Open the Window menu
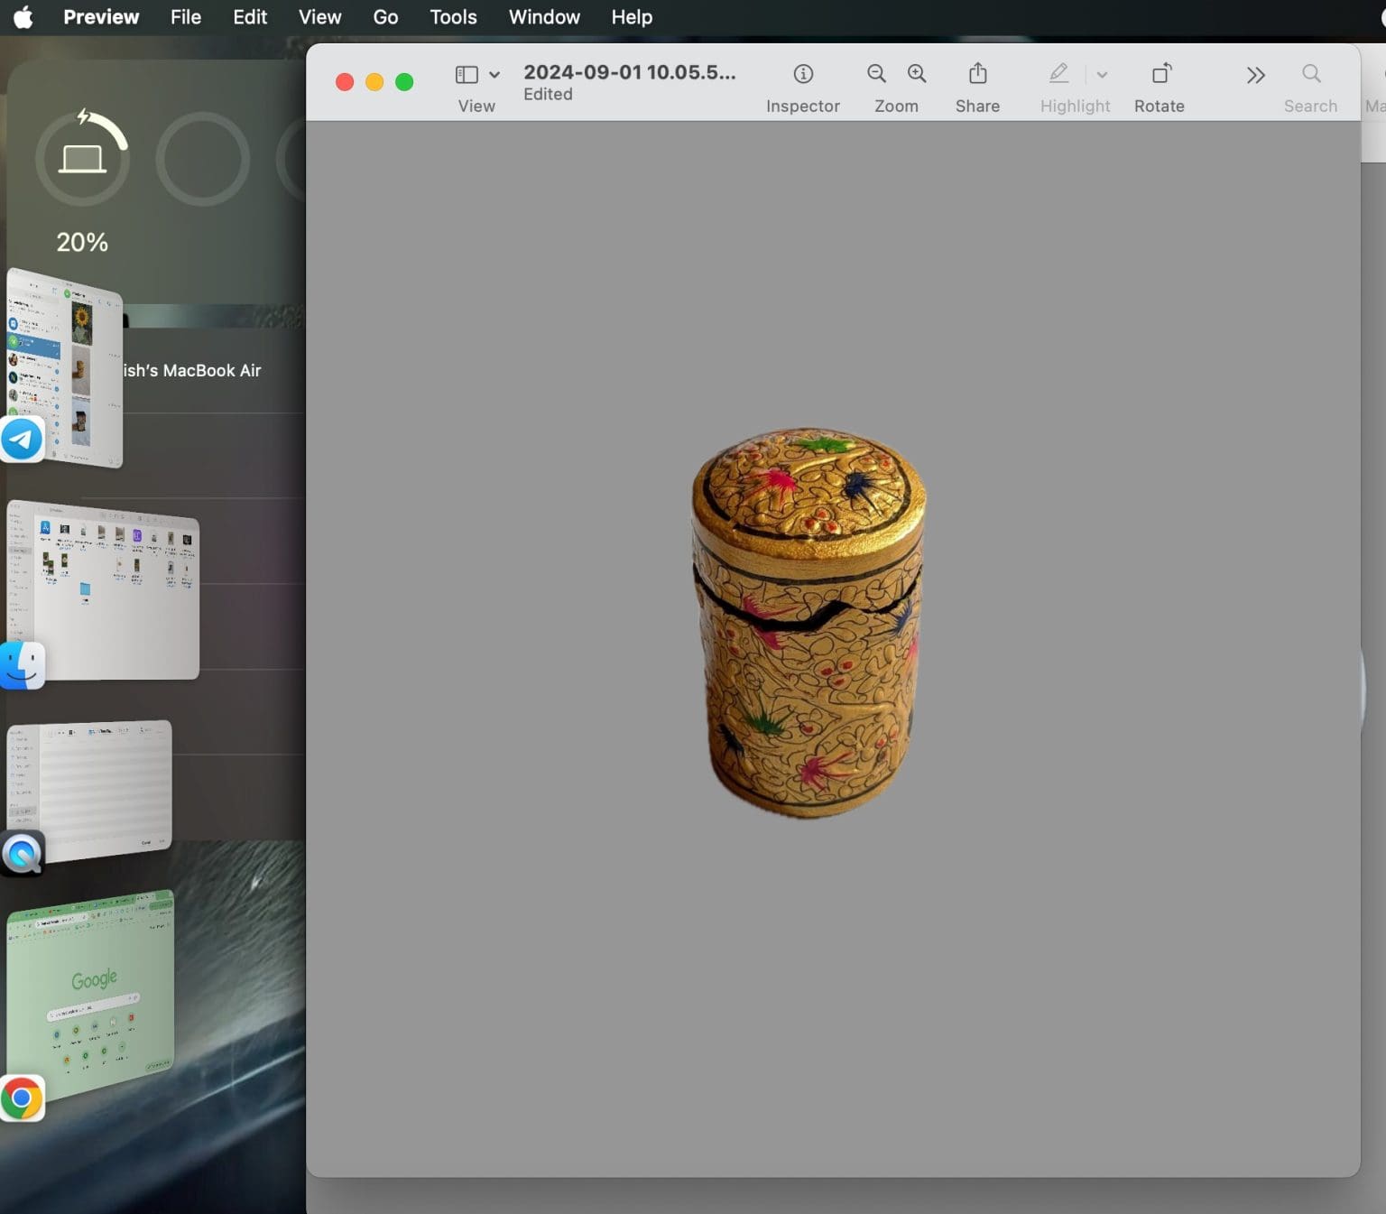Image resolution: width=1386 pixels, height=1214 pixels. click(543, 16)
